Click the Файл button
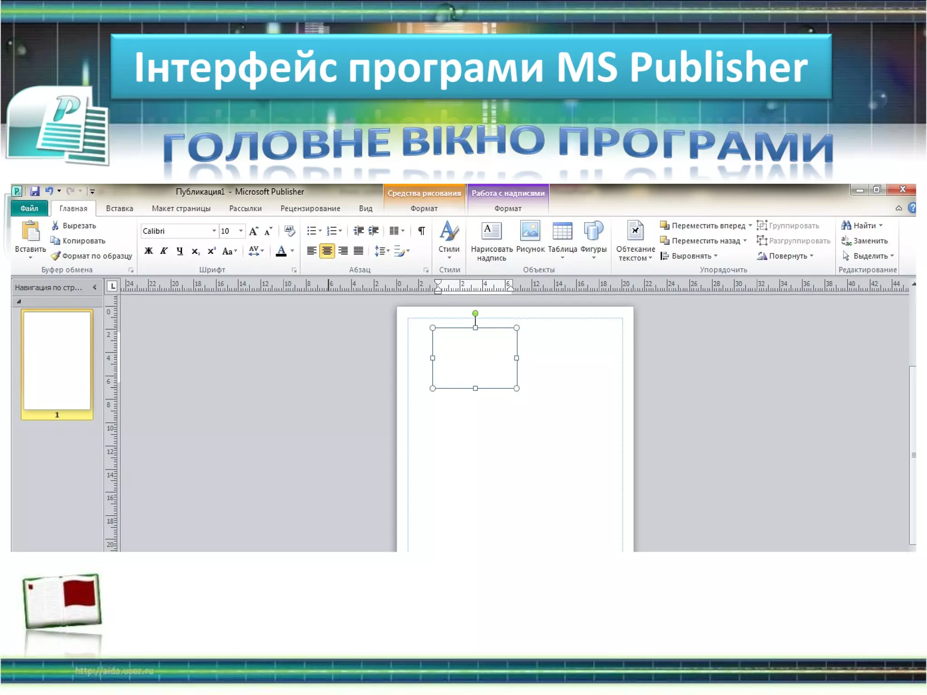This screenshot has height=695, width=927. 29,209
